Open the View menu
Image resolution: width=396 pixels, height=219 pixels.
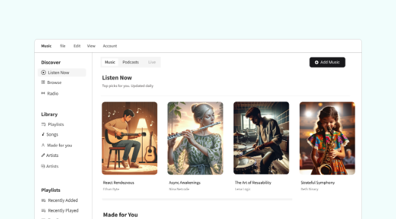click(91, 46)
